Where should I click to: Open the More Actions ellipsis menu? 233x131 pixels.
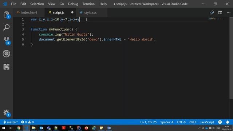tap(229, 12)
